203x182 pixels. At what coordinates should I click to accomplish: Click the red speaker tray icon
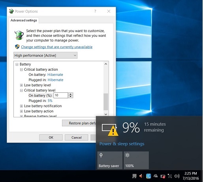pos(141,176)
